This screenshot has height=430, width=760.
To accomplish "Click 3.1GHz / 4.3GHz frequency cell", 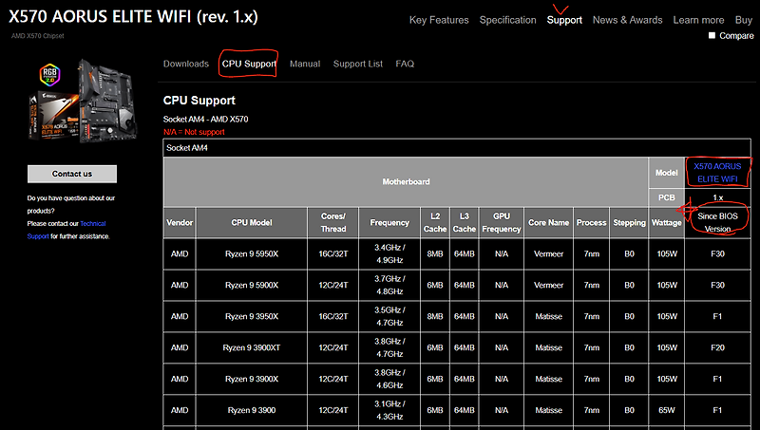I will pyautogui.click(x=389, y=410).
